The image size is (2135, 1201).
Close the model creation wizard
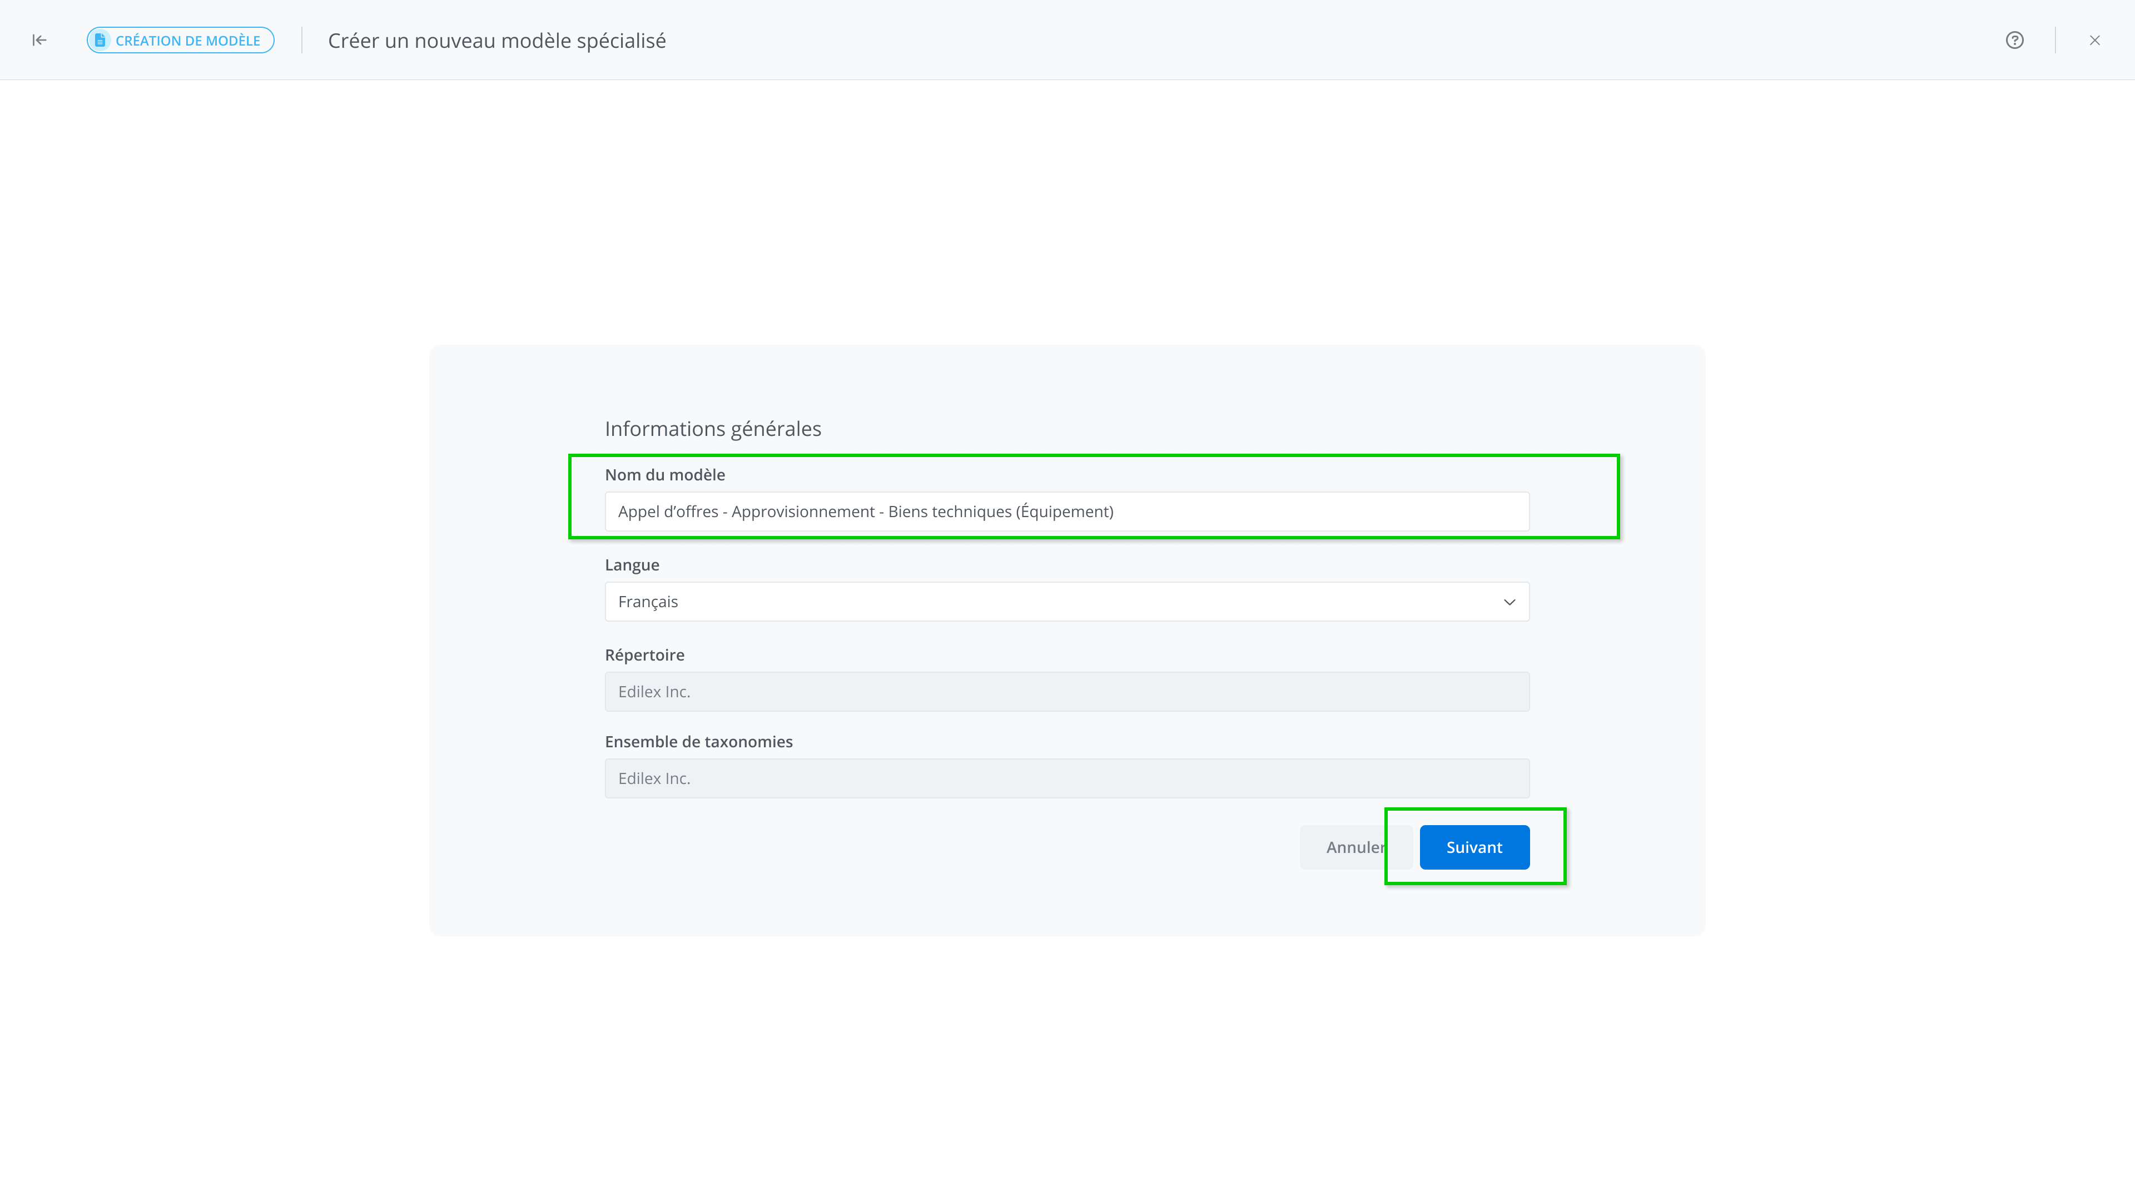point(2094,40)
